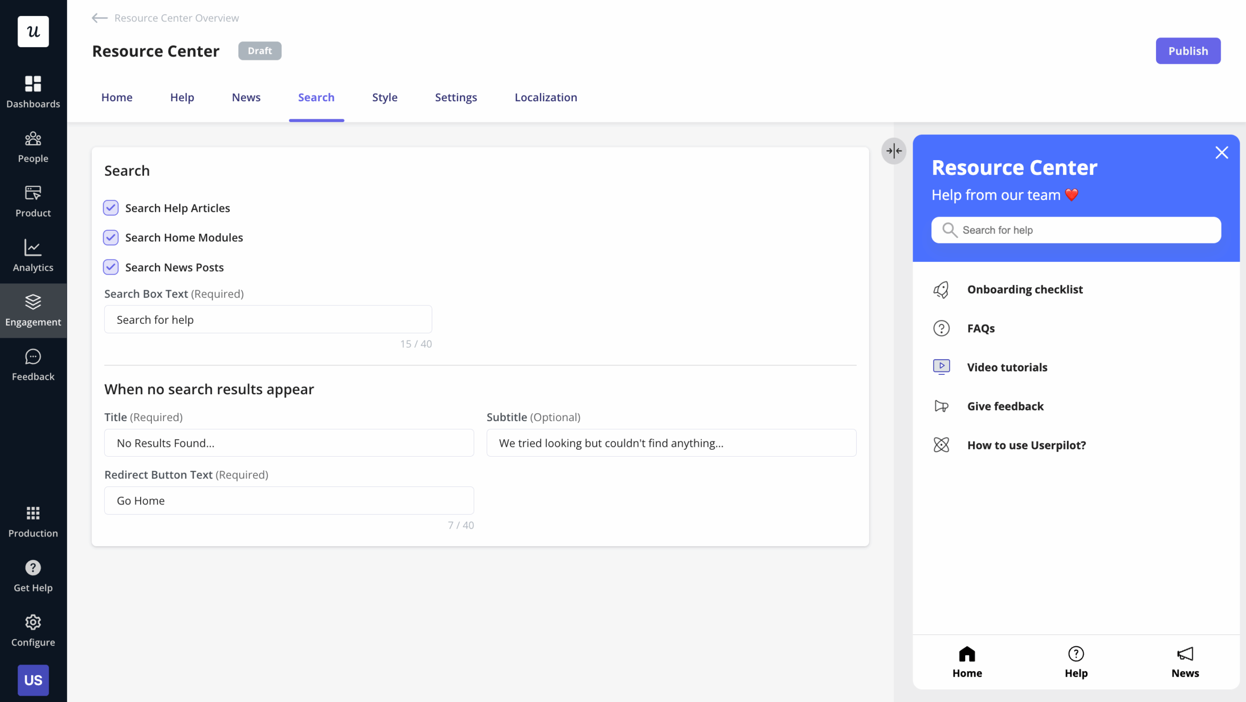Viewport: 1246px width, 702px height.
Task: Toggle the Search News Posts checkbox
Action: click(110, 267)
